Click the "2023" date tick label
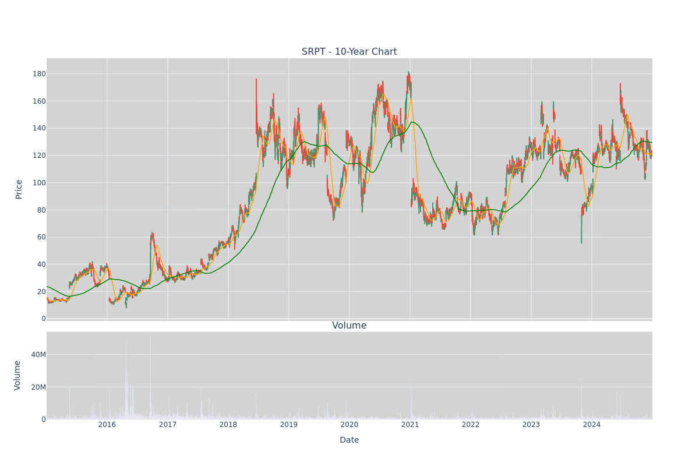The height and width of the screenshot is (466, 699). coord(531,425)
